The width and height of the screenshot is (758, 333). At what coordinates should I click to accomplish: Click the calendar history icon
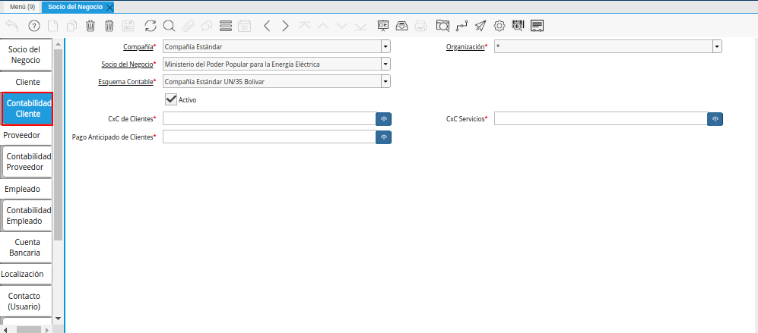click(245, 26)
